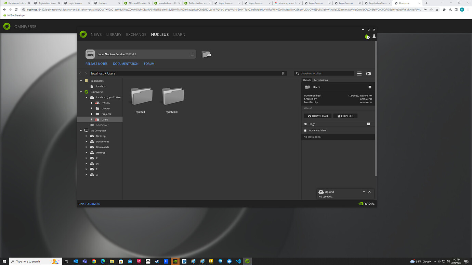Expand the Upload panel dropdown
Screen dimensions: 472x265
pos(364,192)
